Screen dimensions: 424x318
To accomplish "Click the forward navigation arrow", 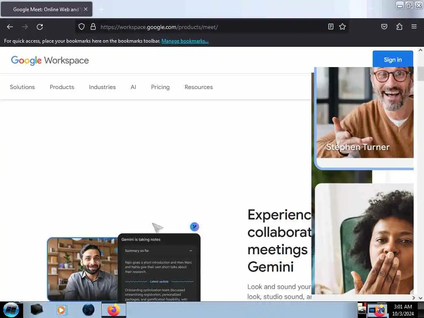I will tap(25, 27).
